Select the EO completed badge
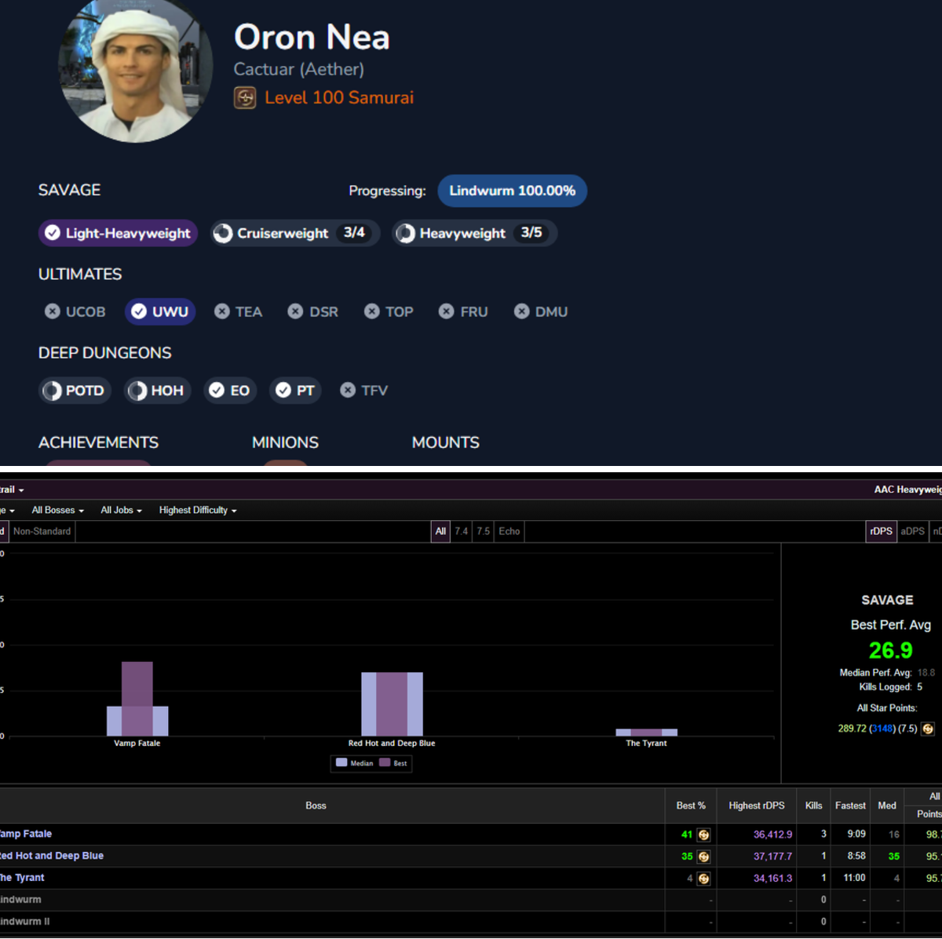The image size is (942, 939). click(x=229, y=391)
